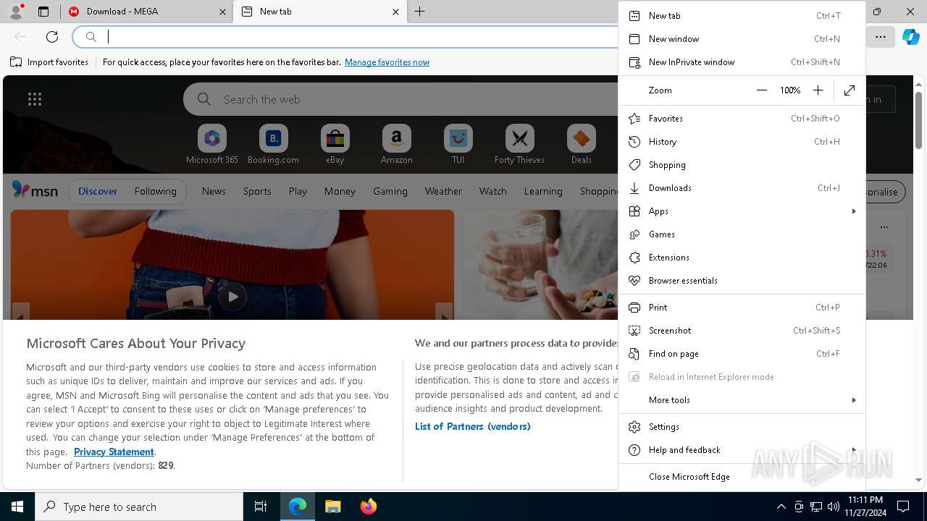Open the Gaming category

point(390,192)
